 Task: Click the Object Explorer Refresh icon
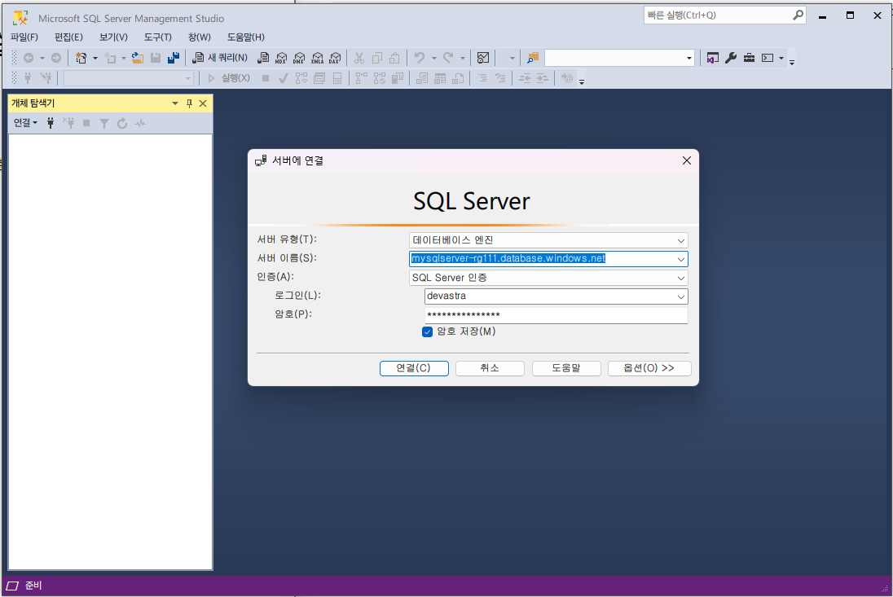[122, 123]
